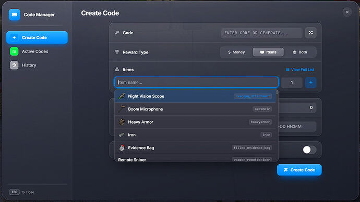Click the trophy icon beside Reward Type

[x=117, y=52]
